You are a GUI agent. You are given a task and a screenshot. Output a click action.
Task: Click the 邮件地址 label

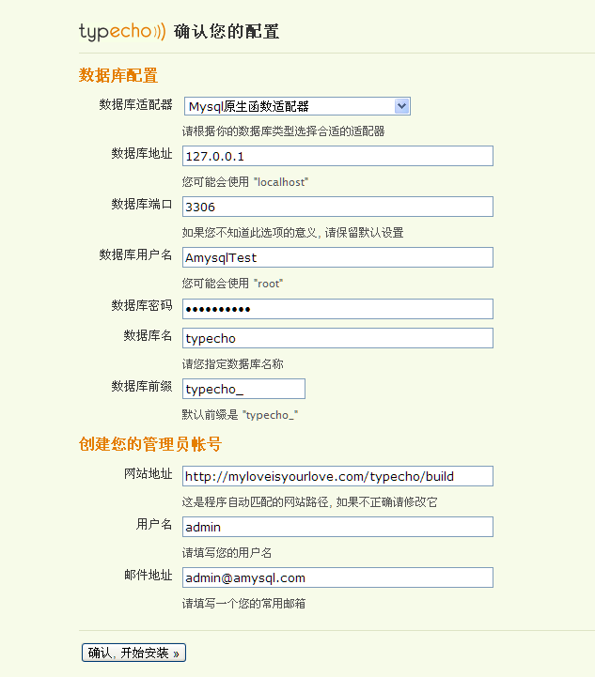[148, 575]
